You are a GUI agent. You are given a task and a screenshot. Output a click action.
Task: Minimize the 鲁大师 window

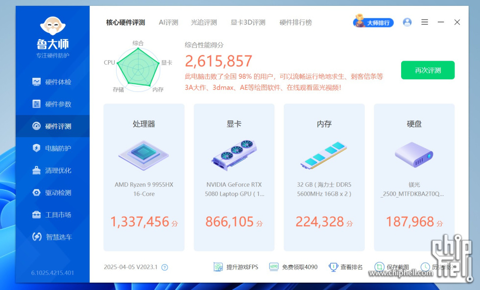point(441,22)
